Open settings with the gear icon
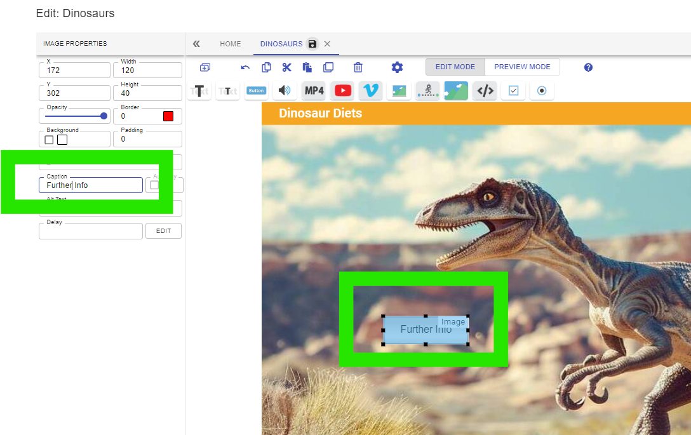The image size is (691, 435). pos(397,67)
